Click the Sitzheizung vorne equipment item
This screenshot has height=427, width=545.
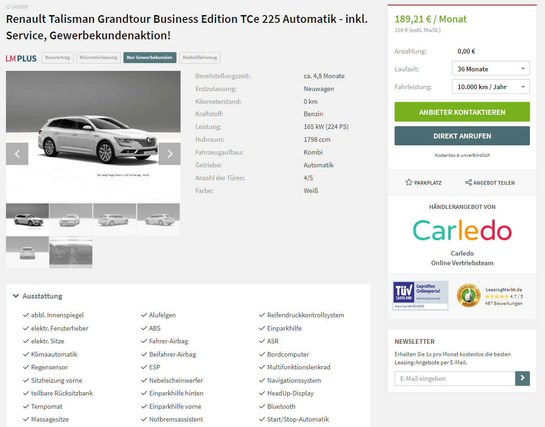point(57,380)
